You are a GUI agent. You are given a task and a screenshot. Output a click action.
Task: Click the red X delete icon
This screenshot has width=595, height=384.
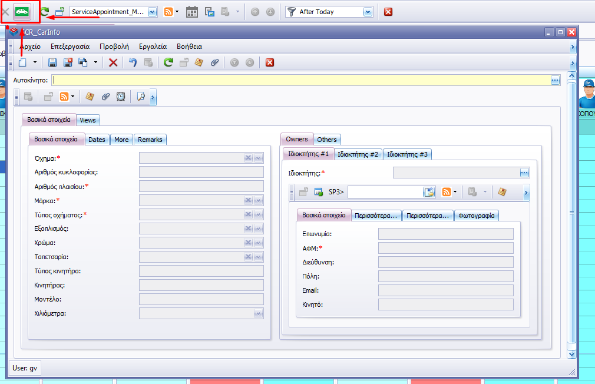click(113, 62)
